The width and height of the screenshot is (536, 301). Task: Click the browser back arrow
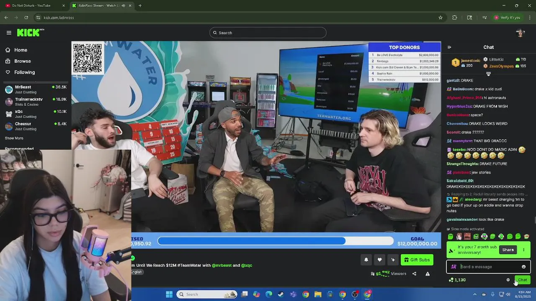pos(6,18)
